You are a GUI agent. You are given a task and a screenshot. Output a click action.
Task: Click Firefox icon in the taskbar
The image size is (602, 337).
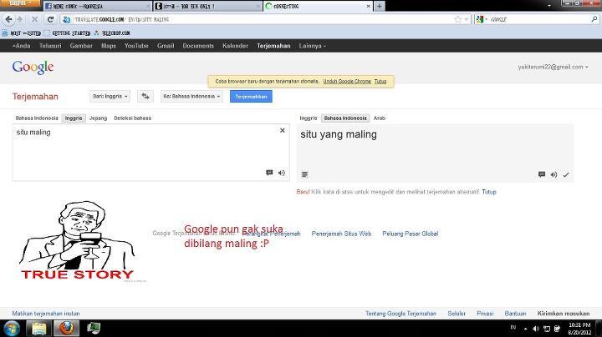(x=66, y=329)
